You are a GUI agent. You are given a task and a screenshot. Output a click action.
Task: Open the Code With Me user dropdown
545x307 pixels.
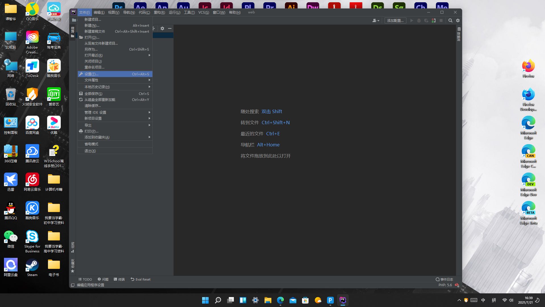[x=376, y=20]
